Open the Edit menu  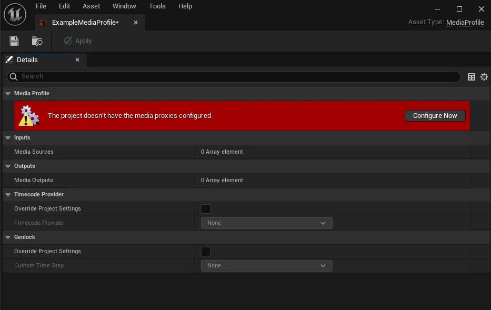coord(65,6)
